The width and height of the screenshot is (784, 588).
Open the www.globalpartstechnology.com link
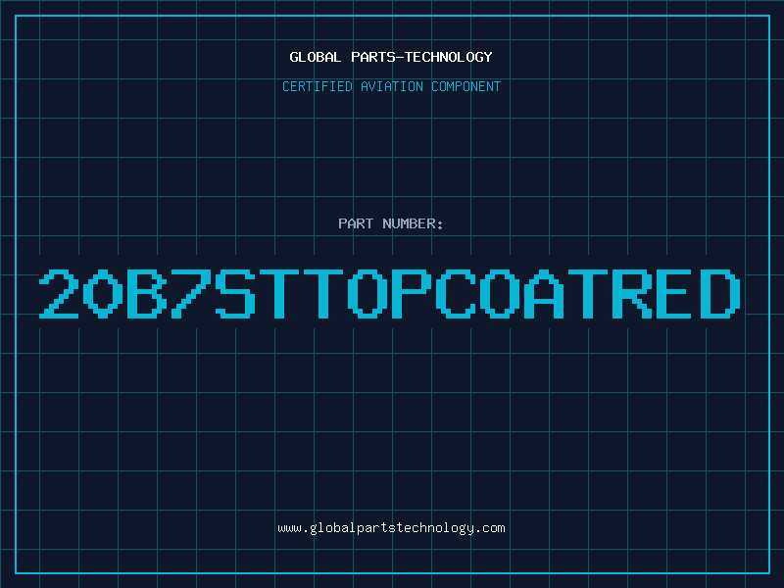(x=391, y=528)
